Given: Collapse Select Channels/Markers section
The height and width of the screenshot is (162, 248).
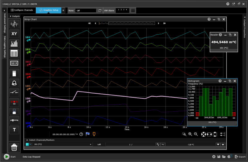Looking at the screenshot, I should pos(27,140).
